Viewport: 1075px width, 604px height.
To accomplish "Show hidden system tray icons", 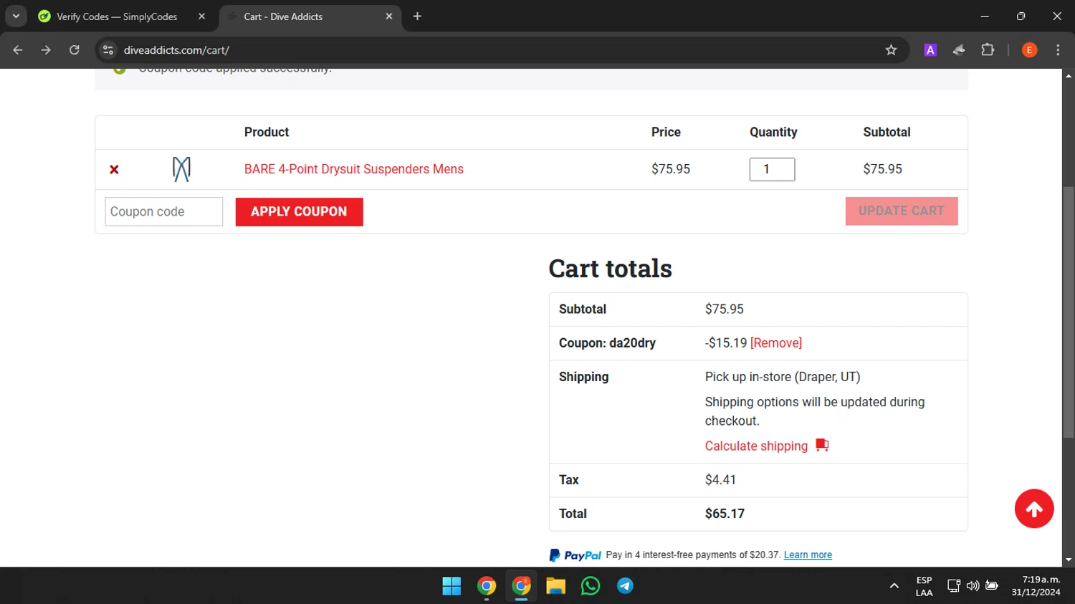I will point(894,586).
